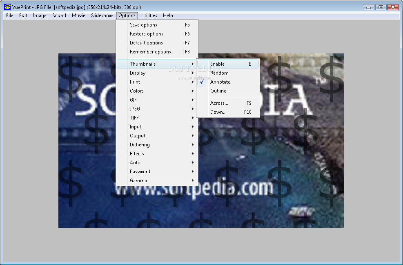The image size is (403, 265).
Task: Expand the Effects submenu
Action: 157,154
